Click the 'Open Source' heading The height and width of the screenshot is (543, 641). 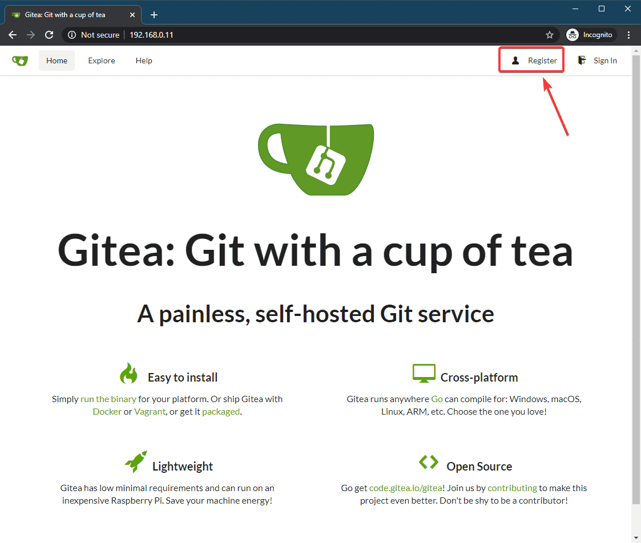[479, 467]
